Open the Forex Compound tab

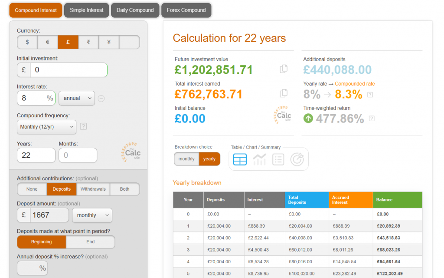[186, 10]
